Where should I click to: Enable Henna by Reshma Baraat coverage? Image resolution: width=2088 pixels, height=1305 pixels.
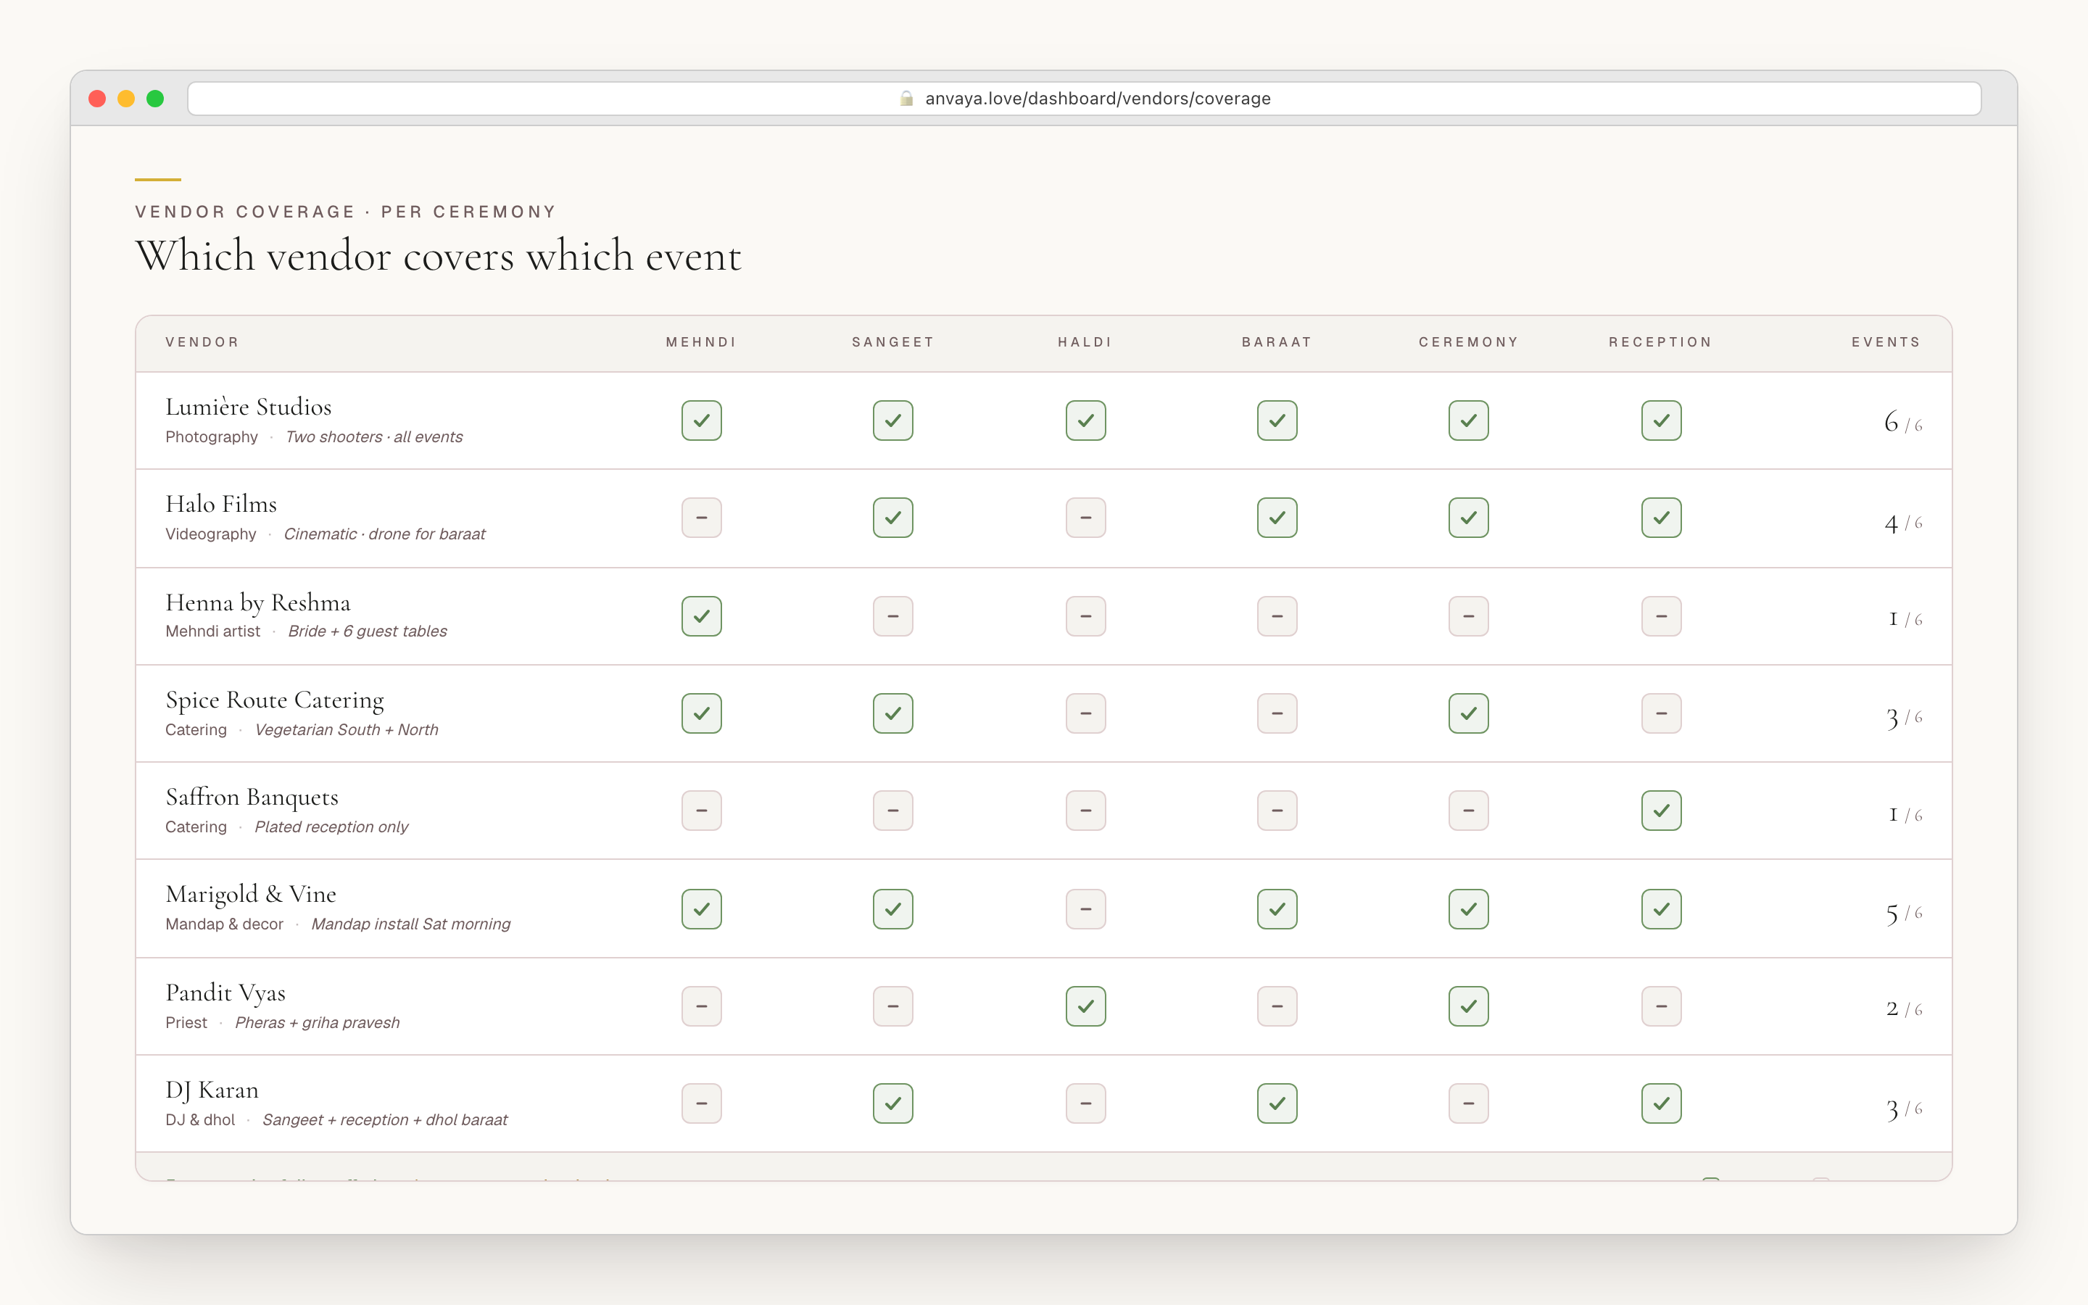1277,616
